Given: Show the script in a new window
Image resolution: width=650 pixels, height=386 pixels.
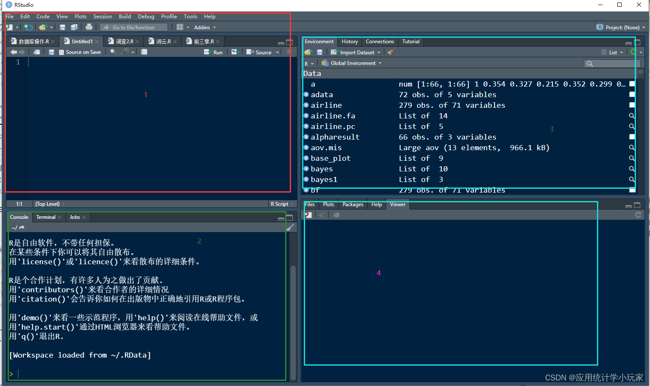Looking at the screenshot, I should 37,52.
